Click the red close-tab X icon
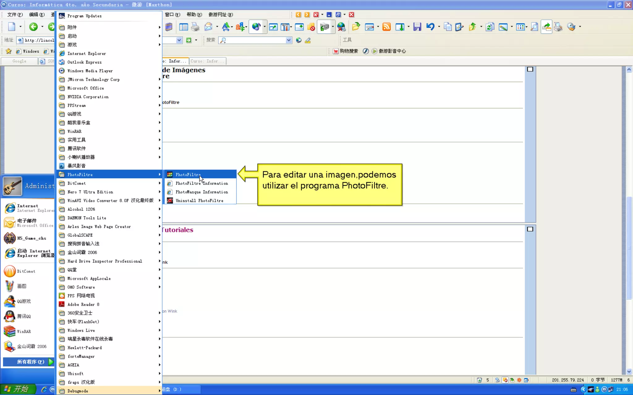633x395 pixels. pyautogui.click(x=351, y=15)
